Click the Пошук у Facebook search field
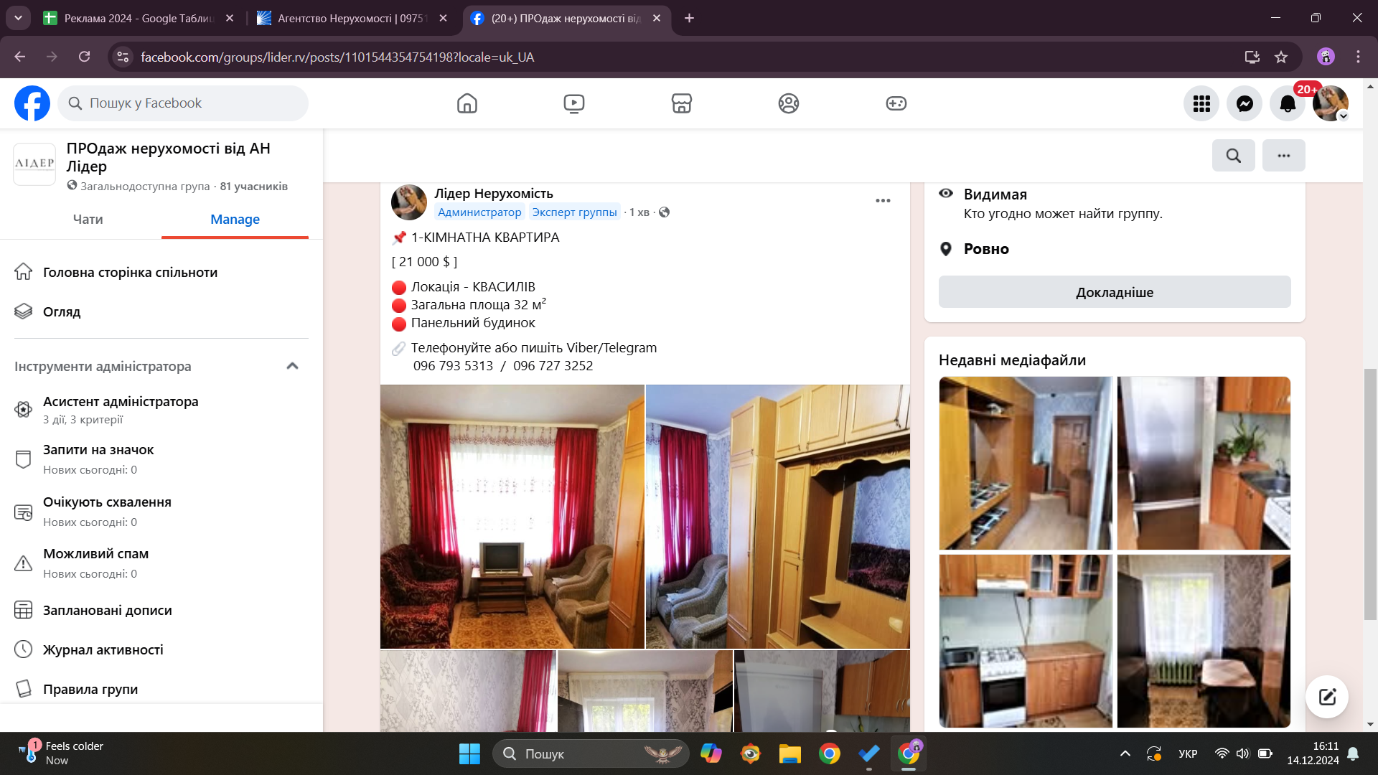Viewport: 1378px width, 775px height. click(183, 103)
